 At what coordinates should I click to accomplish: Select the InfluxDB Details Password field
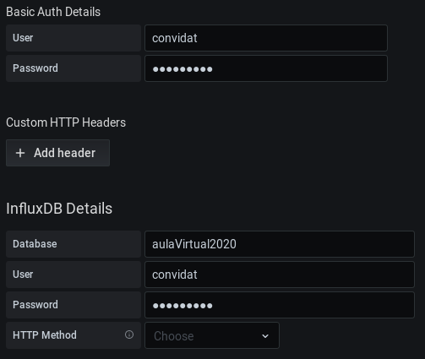click(x=280, y=305)
